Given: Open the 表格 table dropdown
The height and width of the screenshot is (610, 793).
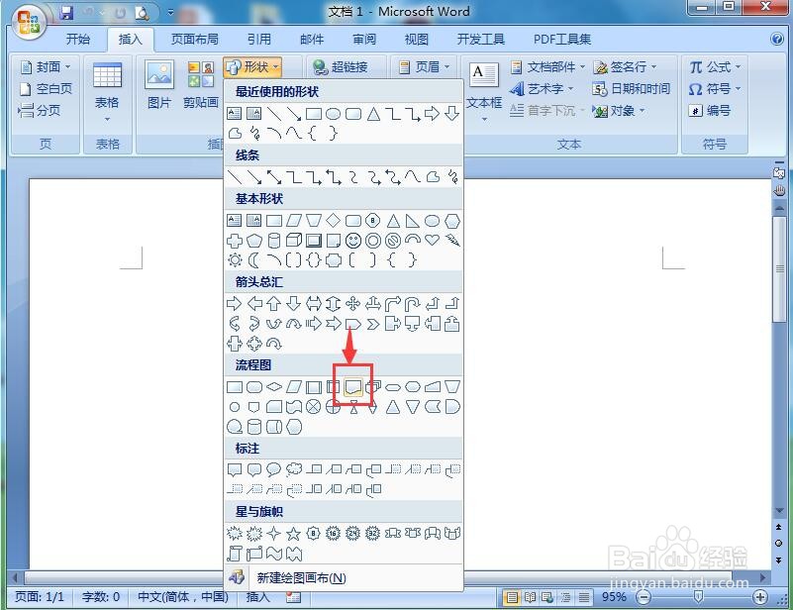Looking at the screenshot, I should [x=107, y=93].
